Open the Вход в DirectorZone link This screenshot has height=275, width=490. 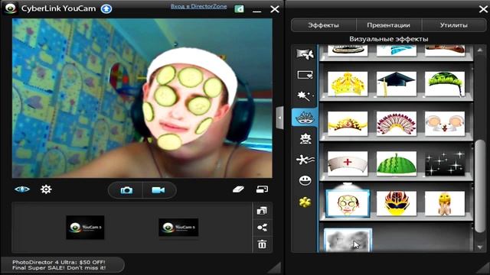tap(198, 6)
